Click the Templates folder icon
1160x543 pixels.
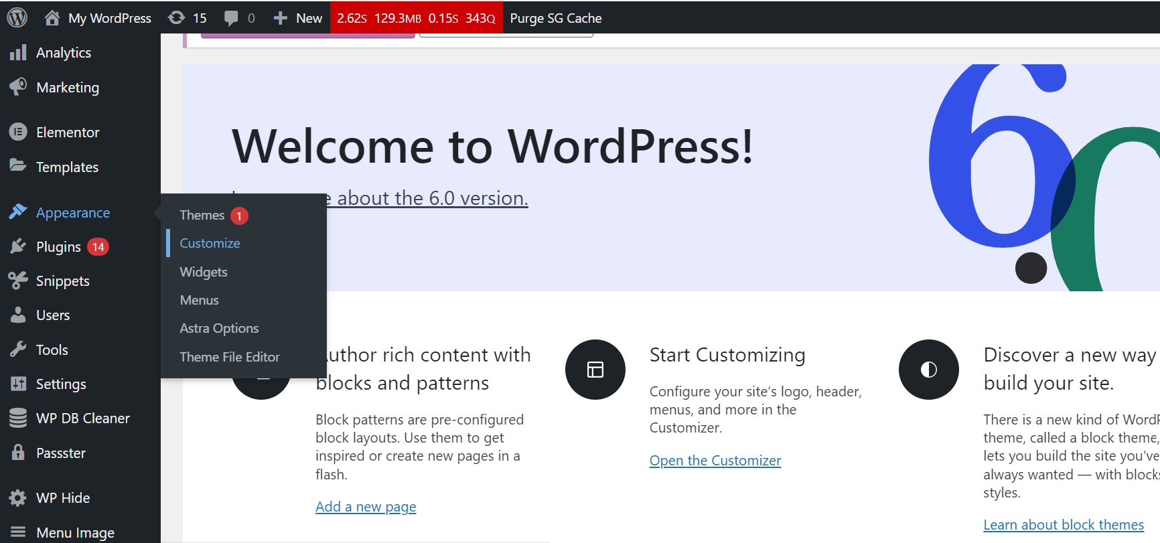pyautogui.click(x=18, y=166)
